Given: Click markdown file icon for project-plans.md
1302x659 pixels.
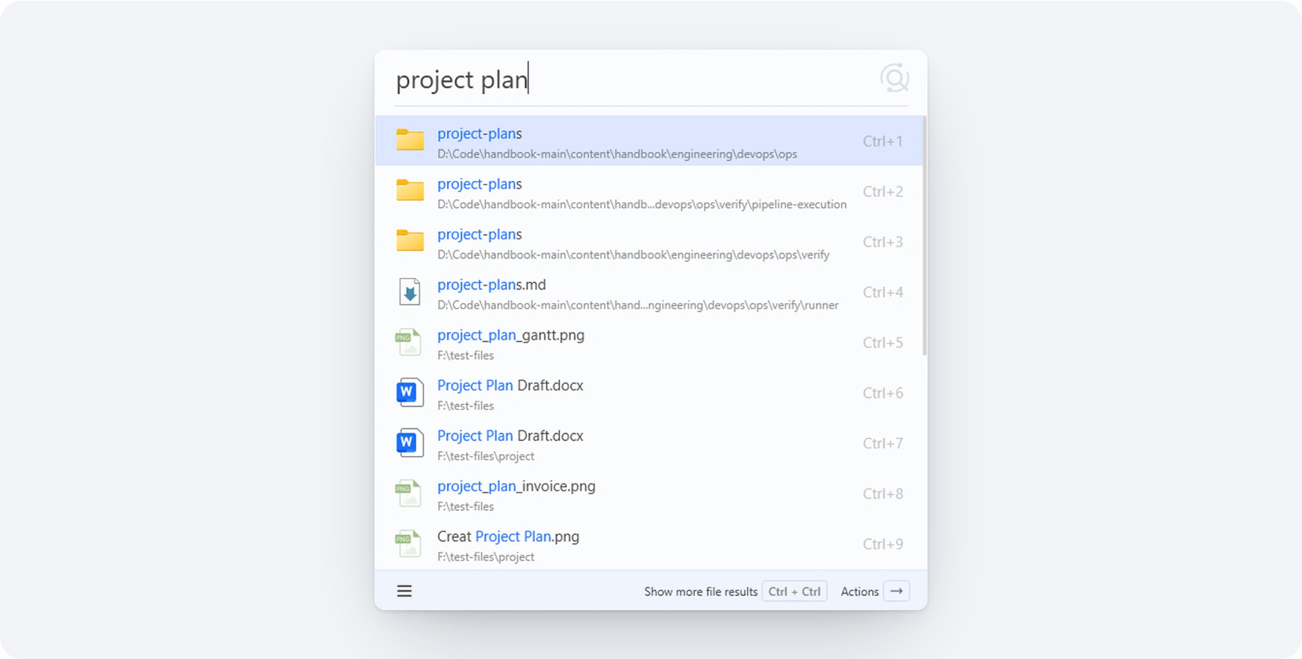Looking at the screenshot, I should 410,292.
